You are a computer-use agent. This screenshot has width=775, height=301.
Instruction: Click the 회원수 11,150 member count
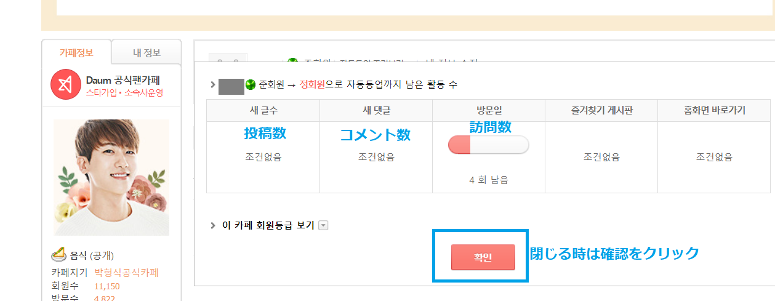[x=106, y=286]
